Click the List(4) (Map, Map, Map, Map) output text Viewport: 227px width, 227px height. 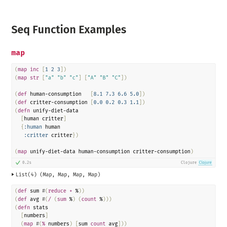pos(58,174)
